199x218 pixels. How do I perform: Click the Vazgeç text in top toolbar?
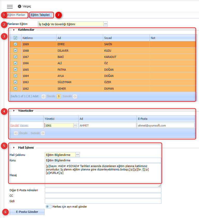(27, 6)
